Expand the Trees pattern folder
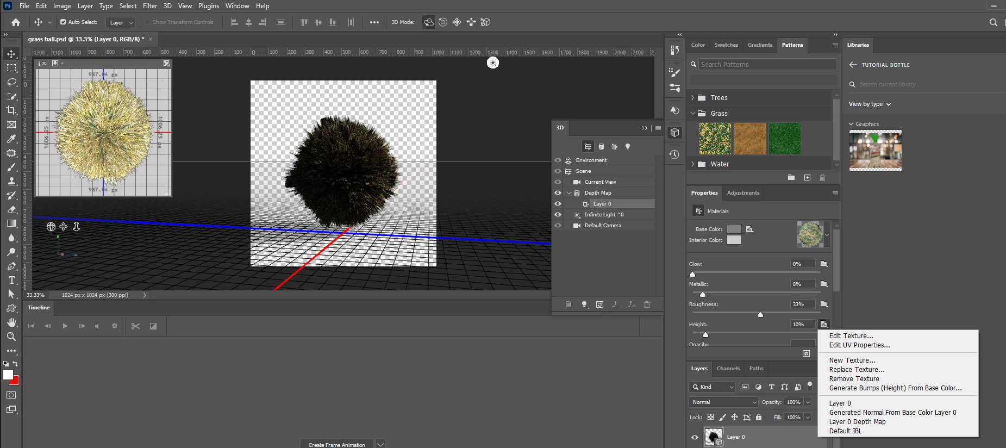 pyautogui.click(x=692, y=98)
